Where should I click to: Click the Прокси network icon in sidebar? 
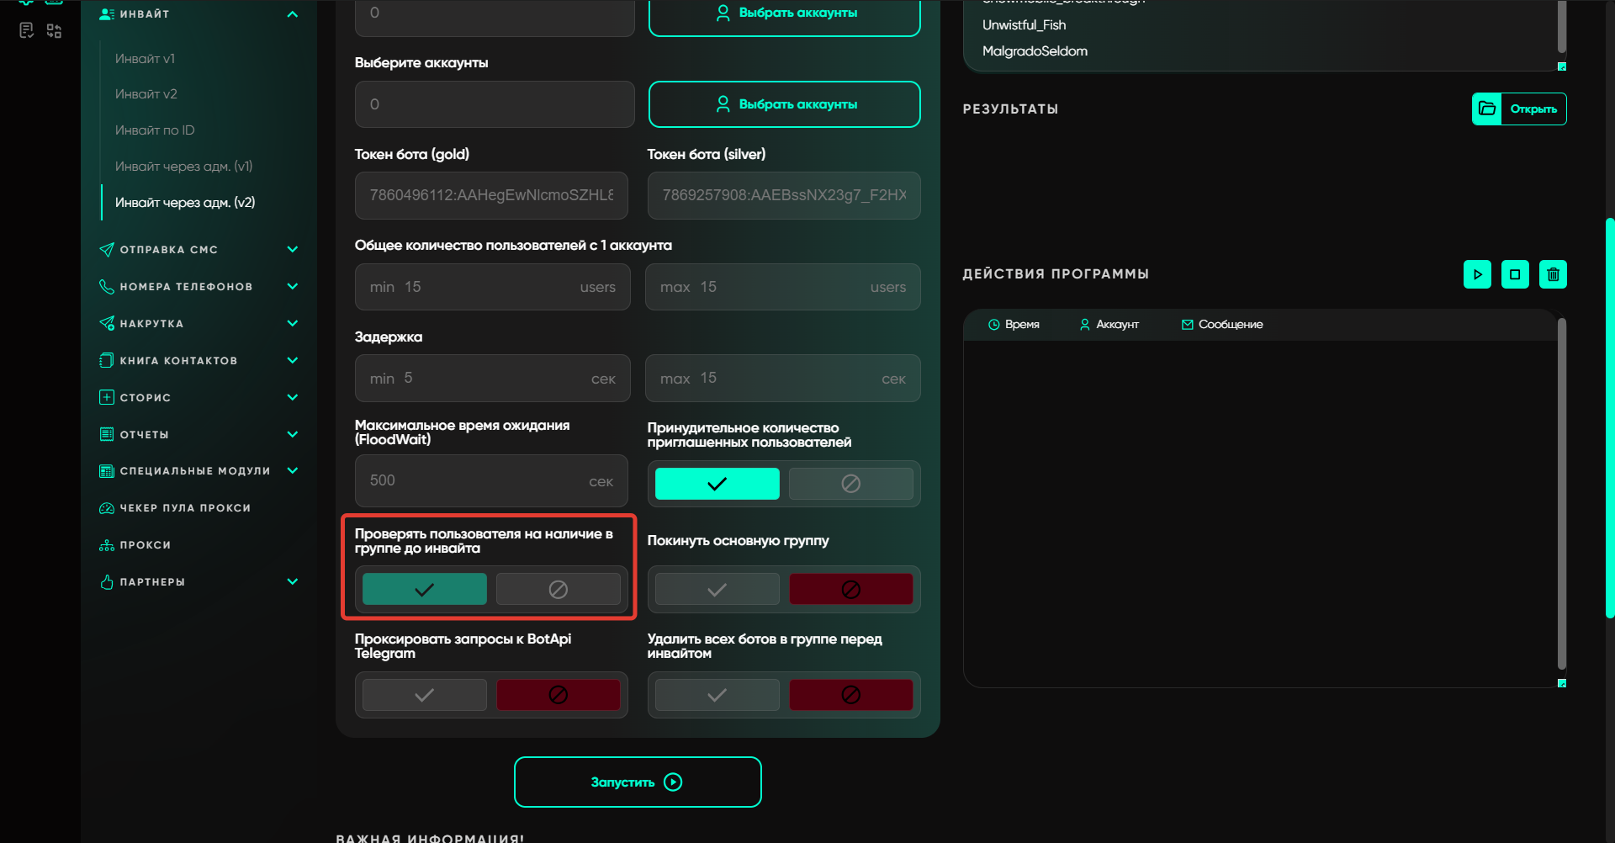pos(107,545)
